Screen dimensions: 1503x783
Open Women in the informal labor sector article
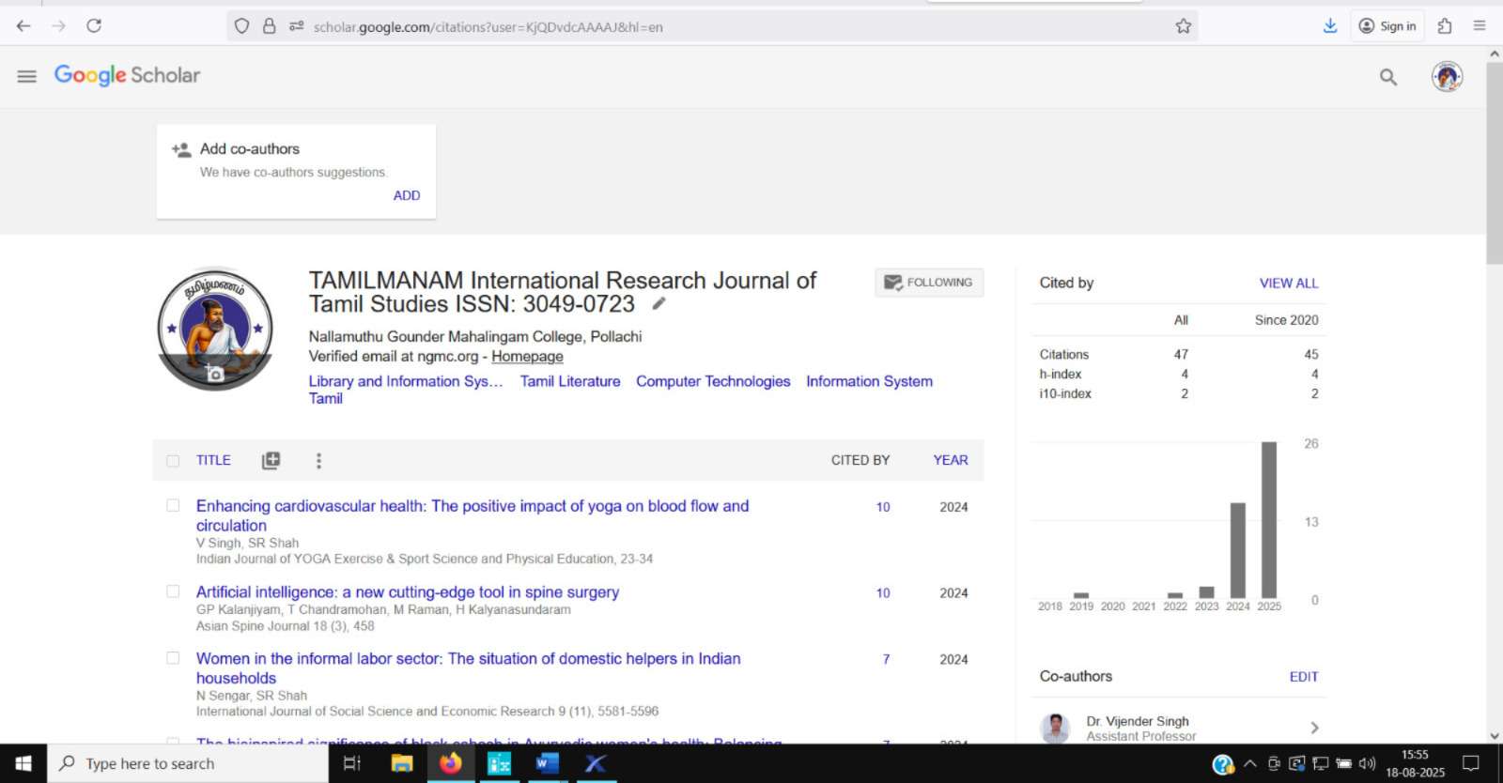(x=469, y=668)
